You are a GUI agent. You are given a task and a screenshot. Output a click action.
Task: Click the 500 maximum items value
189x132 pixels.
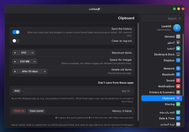click(24, 53)
